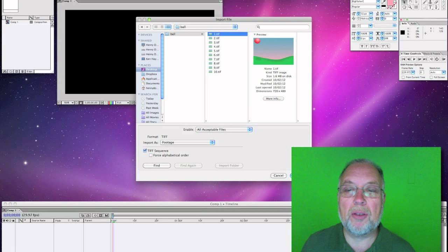Screen dimensions: 448x252
Task: Apply Small Caps in Character panel
Action: click(377, 46)
